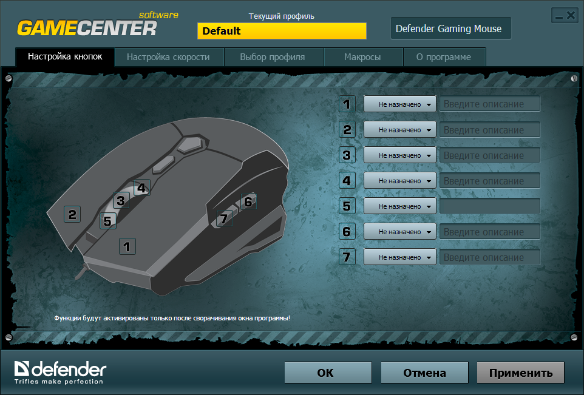Click the Отмена button
The image size is (584, 395).
click(424, 373)
